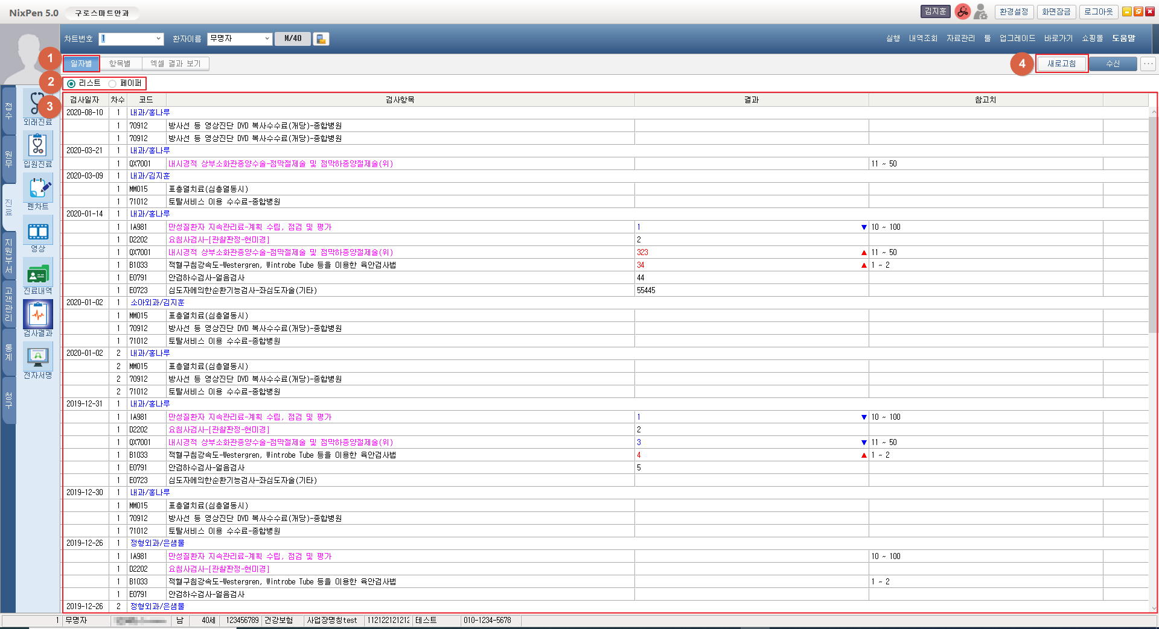Switch to the 엑셀 결과 보기 tab

click(x=176, y=64)
